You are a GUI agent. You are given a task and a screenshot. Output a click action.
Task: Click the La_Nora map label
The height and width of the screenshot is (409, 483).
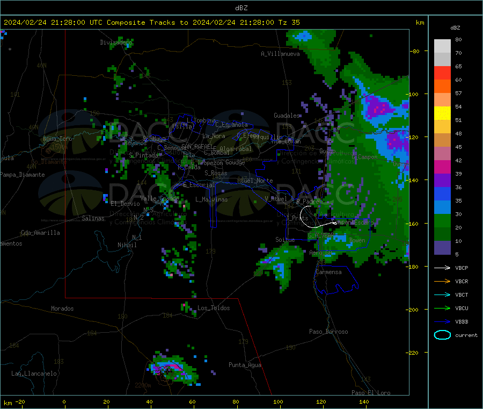(x=214, y=136)
